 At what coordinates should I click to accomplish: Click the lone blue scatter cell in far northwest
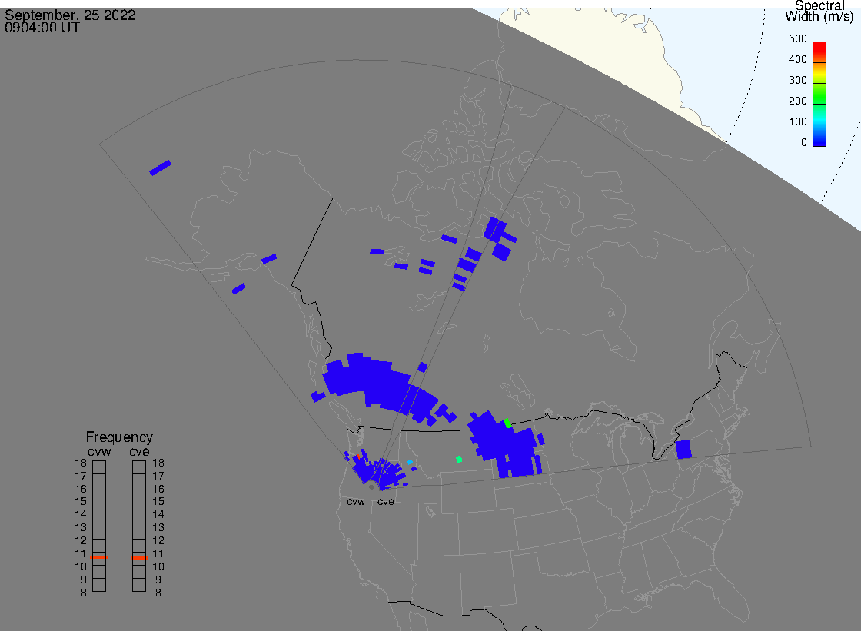pos(161,168)
